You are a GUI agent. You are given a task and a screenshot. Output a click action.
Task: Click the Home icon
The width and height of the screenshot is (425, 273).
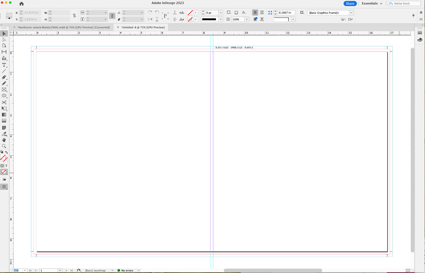coord(21,3)
